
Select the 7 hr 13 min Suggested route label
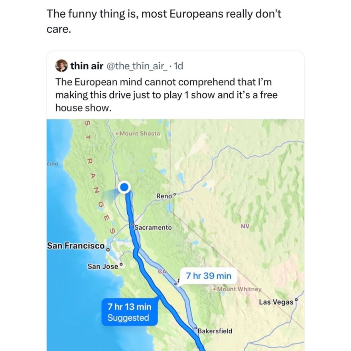130,312
